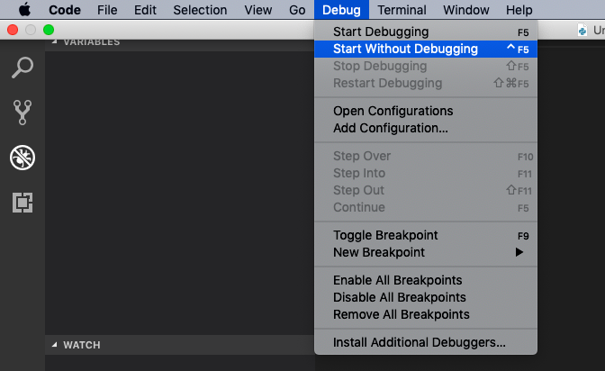Select Add Configuration... entry

pos(426,128)
